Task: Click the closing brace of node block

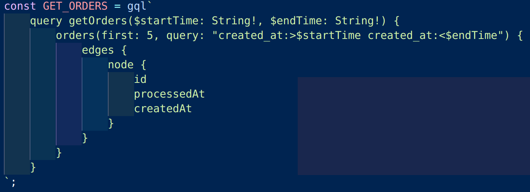Action: (111, 123)
